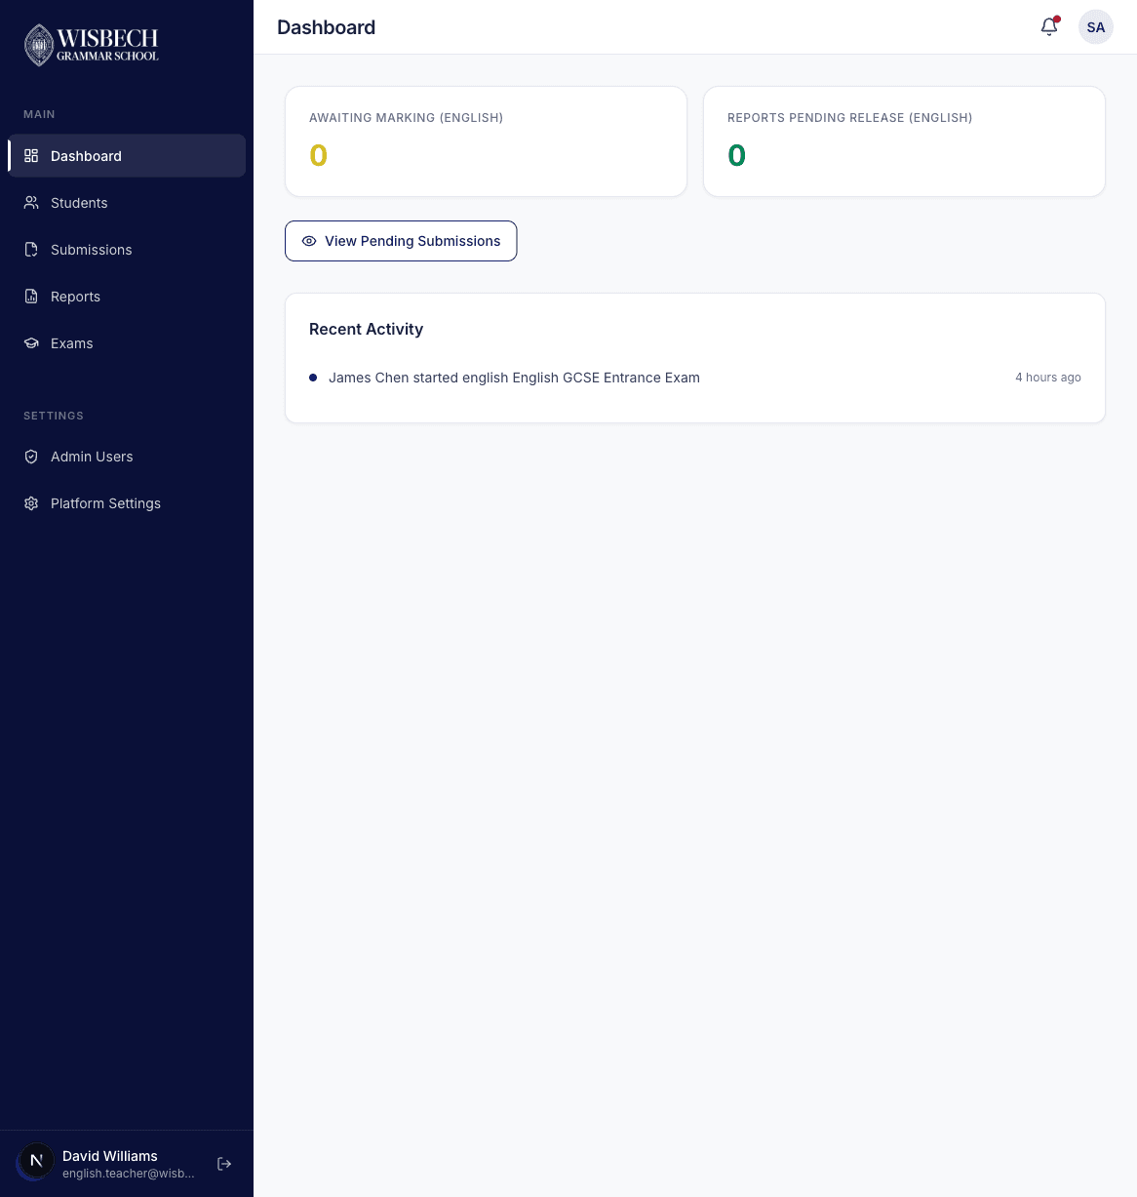Open Platform Settings via the gear icon
Screen dimensions: 1137x1197
31,502
